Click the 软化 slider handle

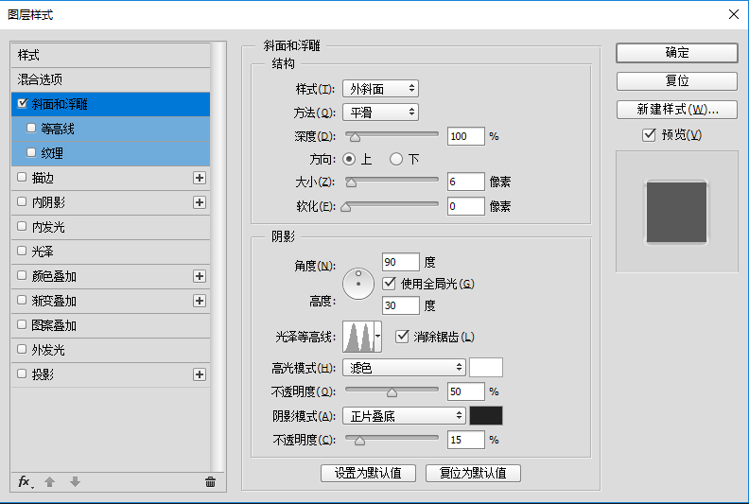tap(346, 207)
